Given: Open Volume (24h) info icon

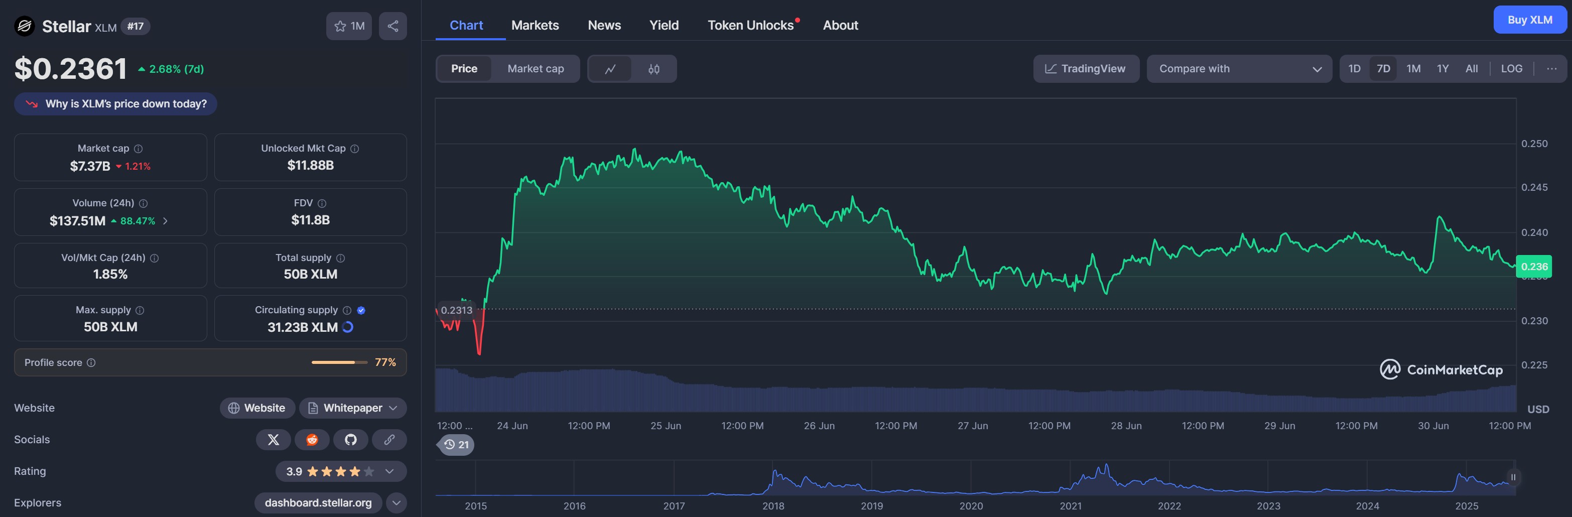Looking at the screenshot, I should point(144,203).
